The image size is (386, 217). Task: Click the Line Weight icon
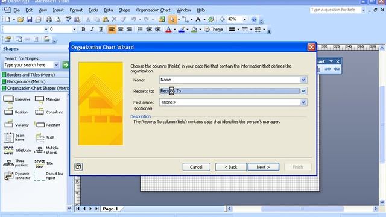coord(232,30)
